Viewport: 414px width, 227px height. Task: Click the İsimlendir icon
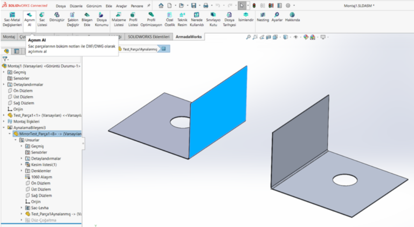click(x=246, y=17)
